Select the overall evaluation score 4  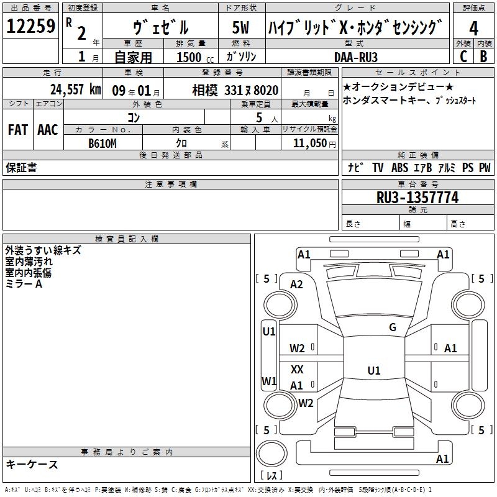(473, 29)
